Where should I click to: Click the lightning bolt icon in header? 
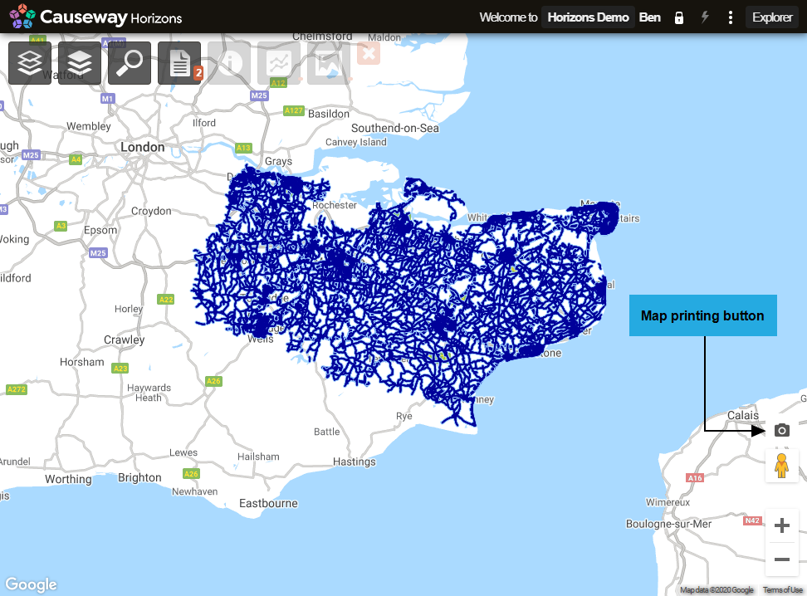(706, 17)
